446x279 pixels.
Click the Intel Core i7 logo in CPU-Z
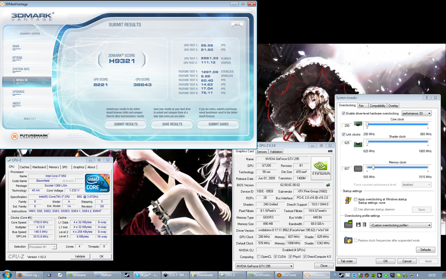coord(97,183)
